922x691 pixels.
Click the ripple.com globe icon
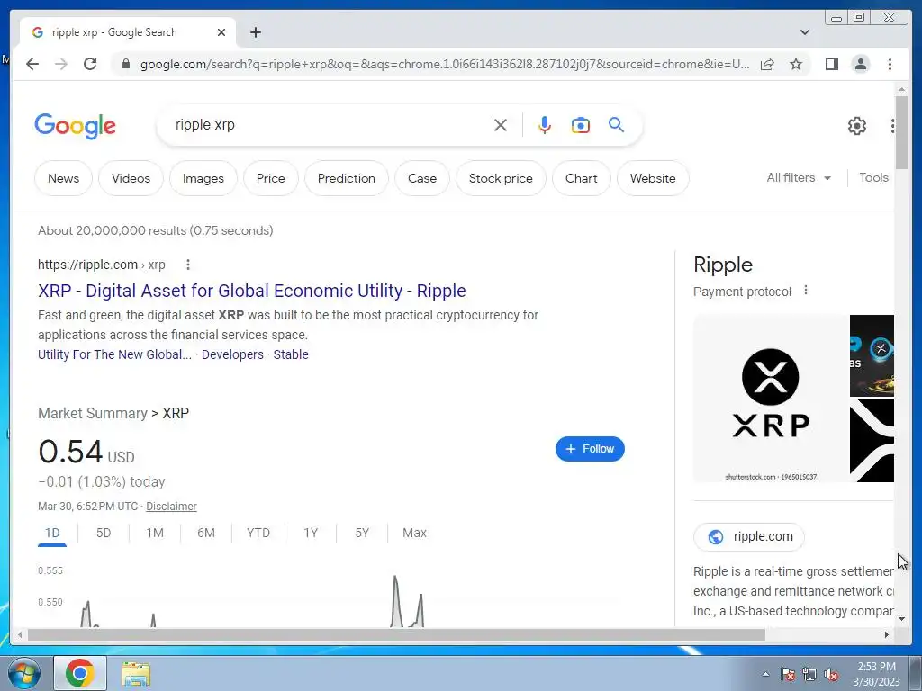click(716, 536)
